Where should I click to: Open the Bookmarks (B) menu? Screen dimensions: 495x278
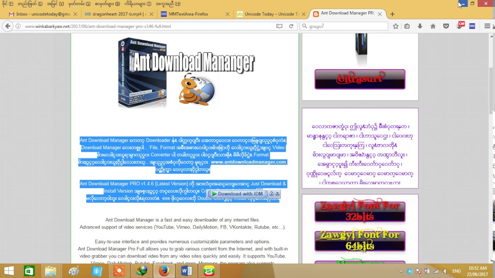click(108, 4)
